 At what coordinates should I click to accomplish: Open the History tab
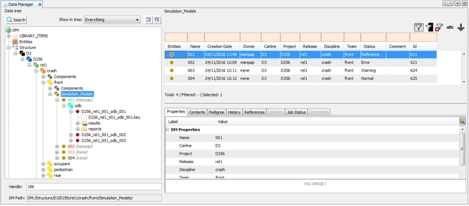pos(234,112)
